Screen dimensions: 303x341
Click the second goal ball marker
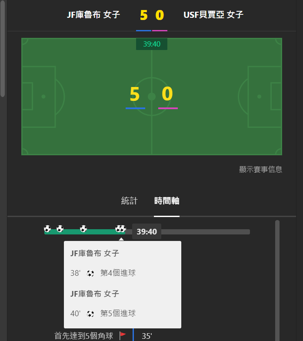pyautogui.click(x=60, y=229)
